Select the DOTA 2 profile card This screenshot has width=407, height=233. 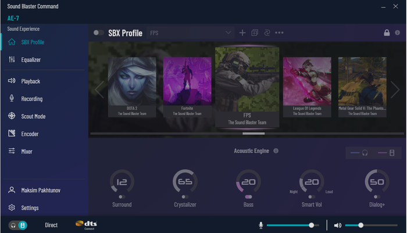click(x=132, y=87)
